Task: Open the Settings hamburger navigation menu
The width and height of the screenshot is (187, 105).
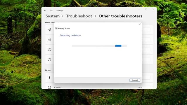Action: (51, 10)
